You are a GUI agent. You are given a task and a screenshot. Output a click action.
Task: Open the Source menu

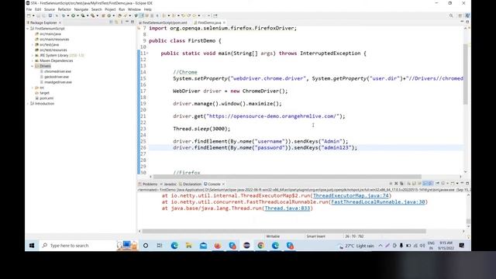click(x=50, y=9)
